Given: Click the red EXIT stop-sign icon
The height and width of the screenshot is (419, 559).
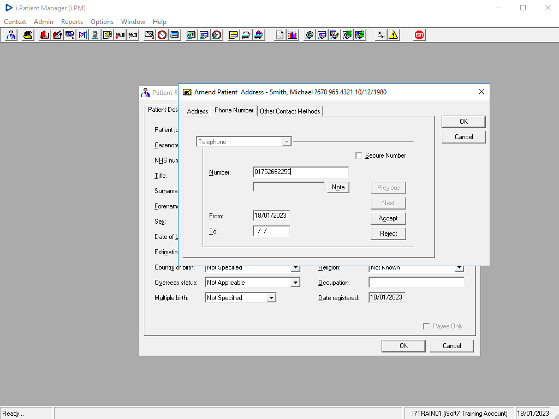Looking at the screenshot, I should 419,35.
